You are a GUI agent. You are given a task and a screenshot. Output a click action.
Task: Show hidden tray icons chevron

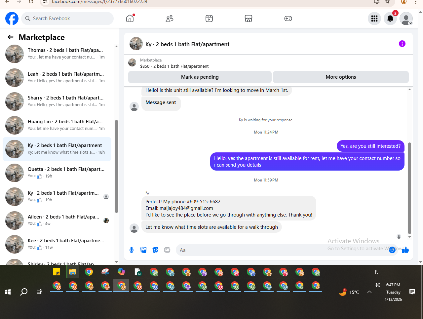pos(369,292)
